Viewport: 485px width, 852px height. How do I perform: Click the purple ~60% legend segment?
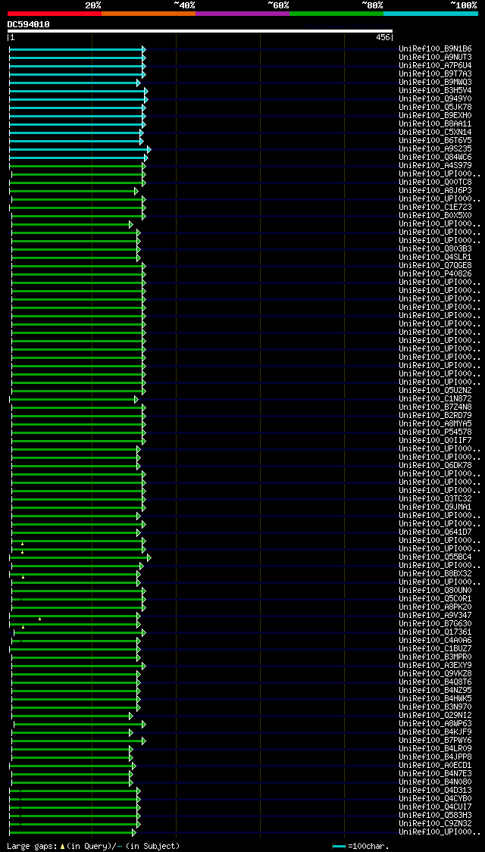(242, 13)
